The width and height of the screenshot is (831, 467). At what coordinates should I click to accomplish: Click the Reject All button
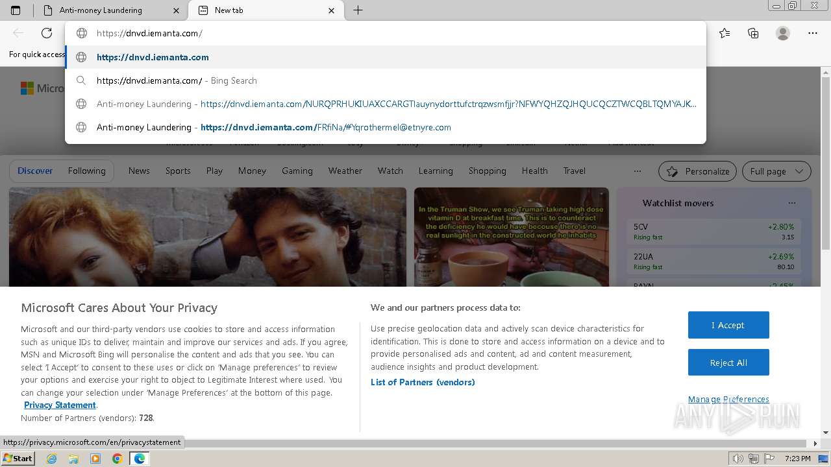pos(728,363)
